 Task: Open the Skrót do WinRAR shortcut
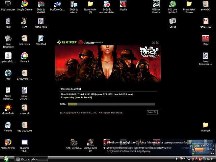pyautogui.click(x=41, y=7)
